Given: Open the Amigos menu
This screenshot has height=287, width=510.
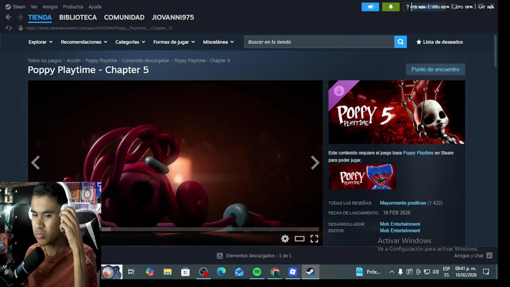Looking at the screenshot, I should coord(50,7).
